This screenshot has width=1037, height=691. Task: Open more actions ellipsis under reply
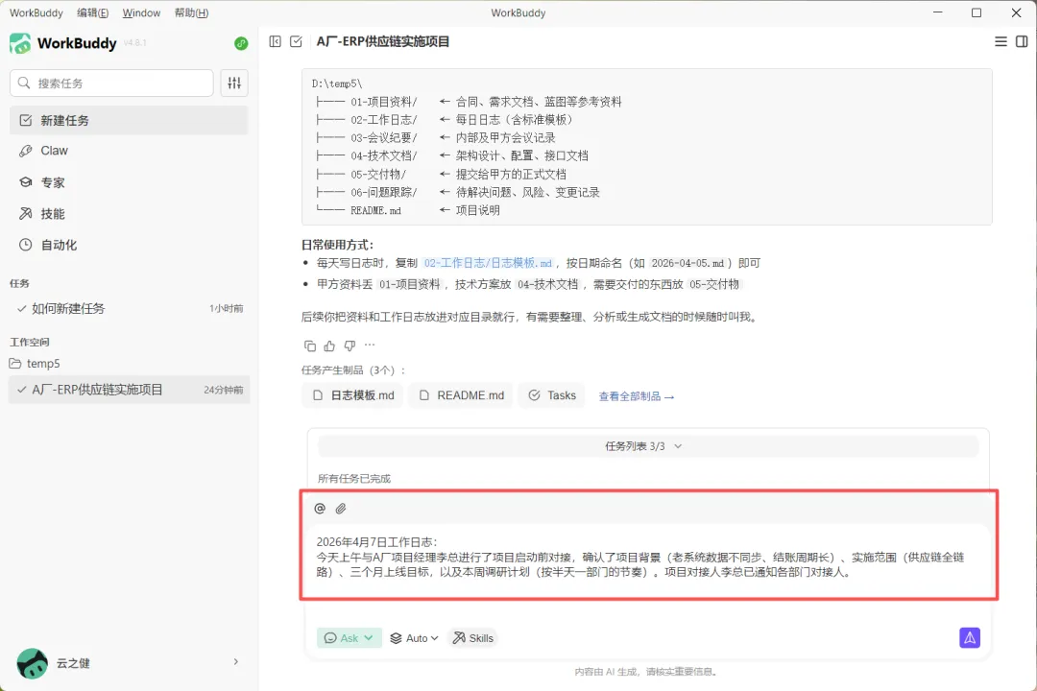click(370, 345)
